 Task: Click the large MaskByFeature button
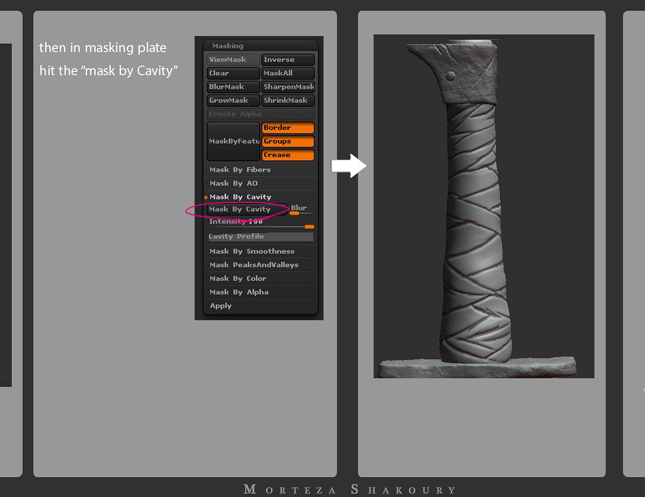[x=233, y=141]
